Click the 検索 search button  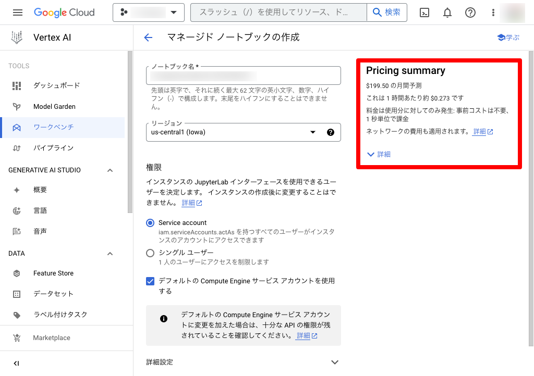[x=387, y=12]
